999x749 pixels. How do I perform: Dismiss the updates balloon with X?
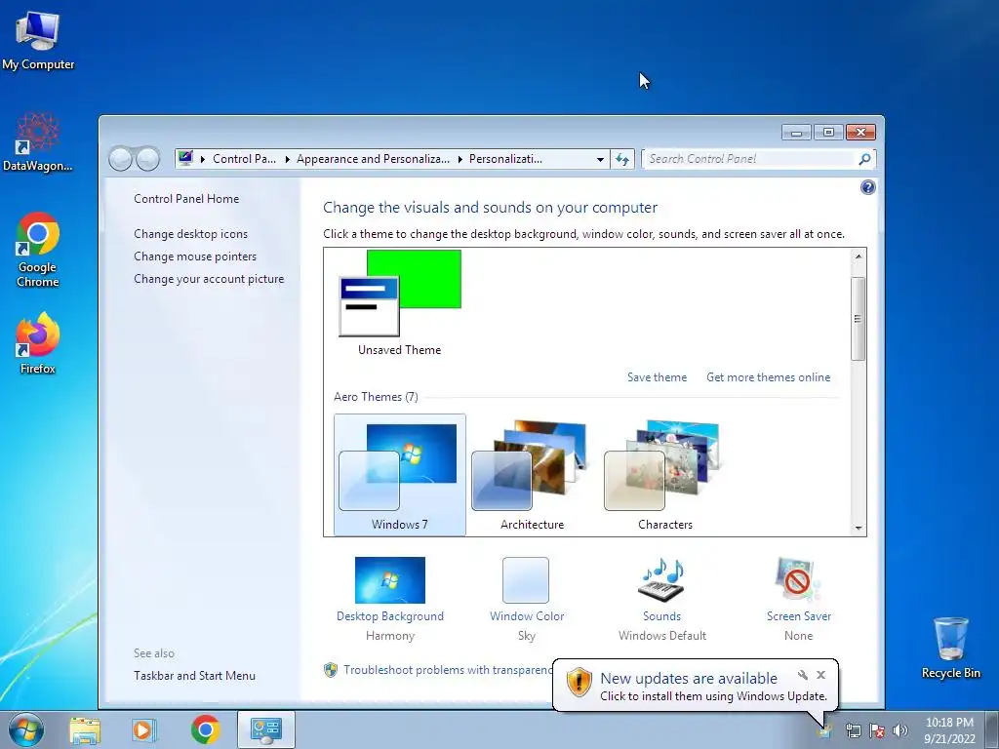click(x=820, y=675)
